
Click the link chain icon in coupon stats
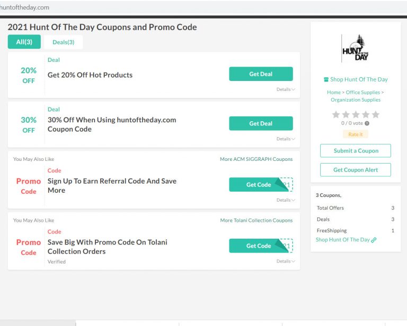coord(374,240)
